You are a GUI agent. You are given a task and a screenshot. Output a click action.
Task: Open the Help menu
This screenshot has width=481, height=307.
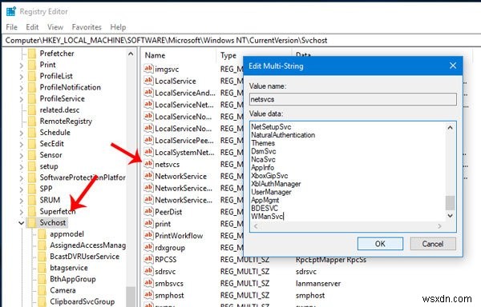pos(118,27)
